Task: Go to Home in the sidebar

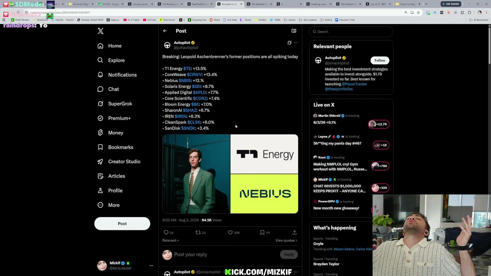Action: coord(110,46)
